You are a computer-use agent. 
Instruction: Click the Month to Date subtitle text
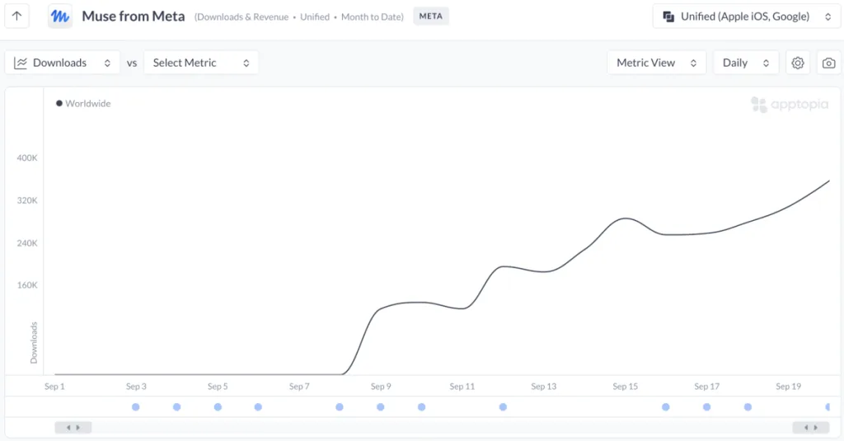pyautogui.click(x=372, y=17)
